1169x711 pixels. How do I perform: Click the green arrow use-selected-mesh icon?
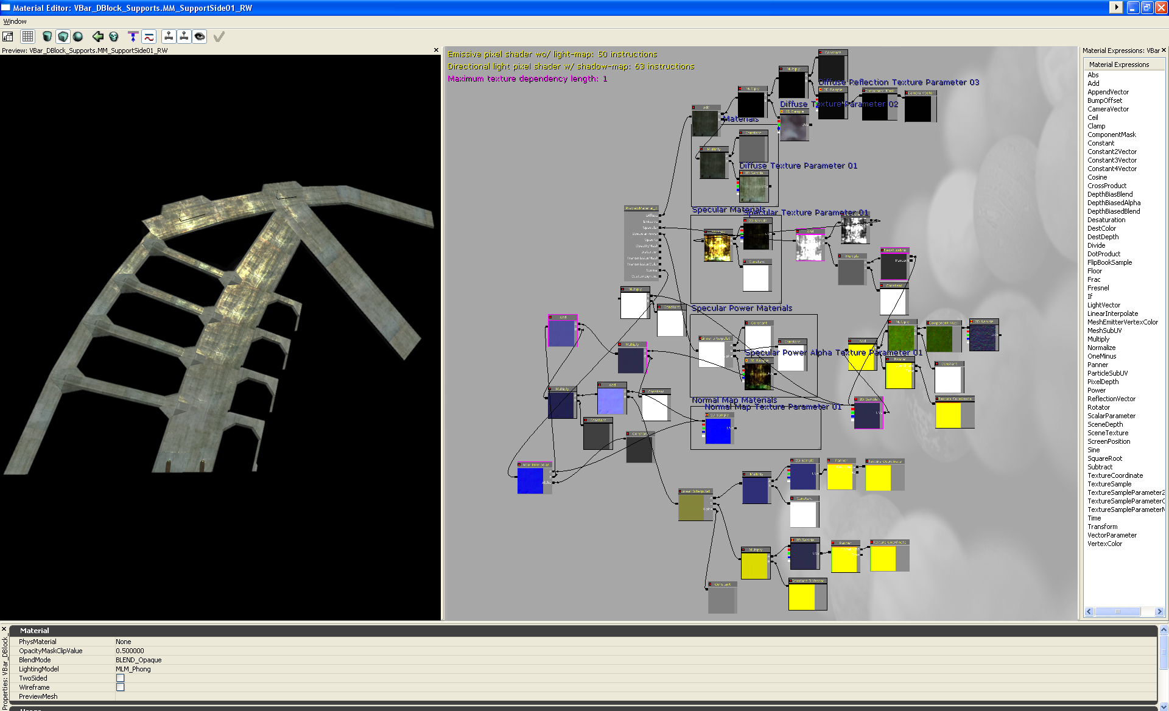pyautogui.click(x=97, y=37)
